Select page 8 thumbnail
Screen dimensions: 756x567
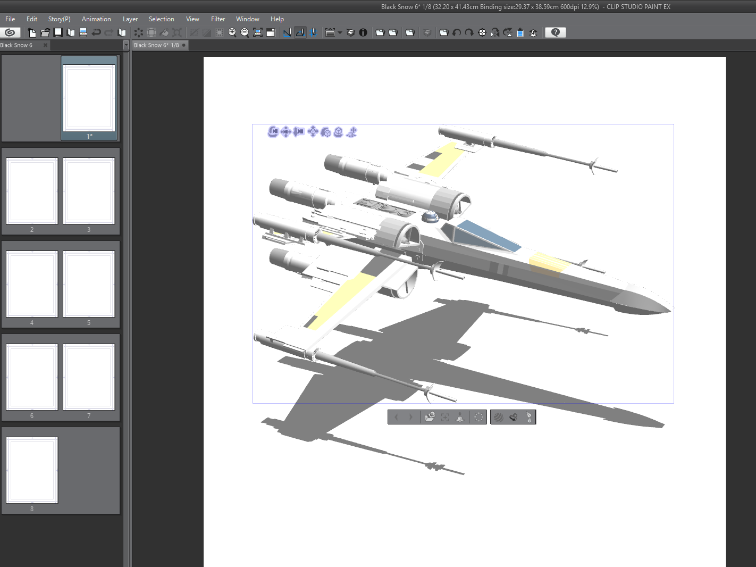pyautogui.click(x=32, y=470)
